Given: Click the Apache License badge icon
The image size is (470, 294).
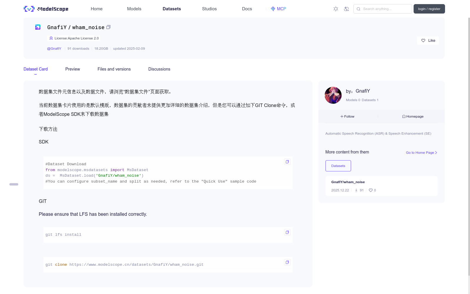Looking at the screenshot, I should 51,38.
